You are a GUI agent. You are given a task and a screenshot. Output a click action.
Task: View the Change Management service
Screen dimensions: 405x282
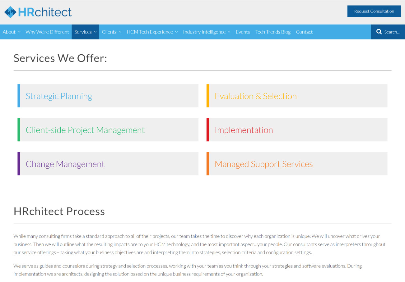tap(65, 164)
